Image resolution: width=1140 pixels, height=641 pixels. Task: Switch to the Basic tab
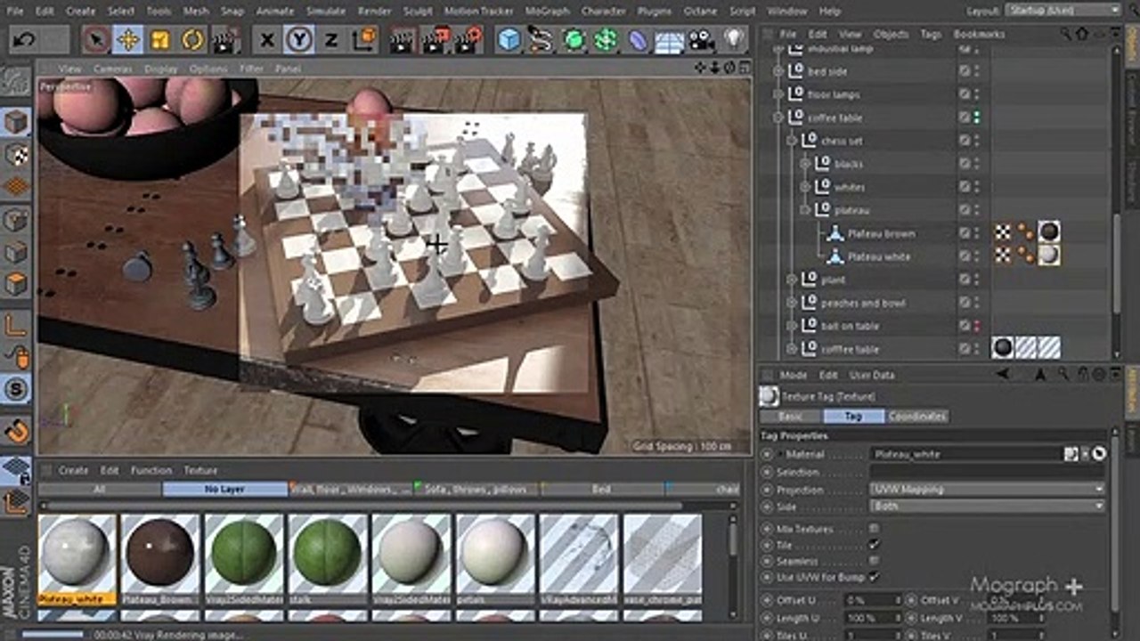click(790, 416)
